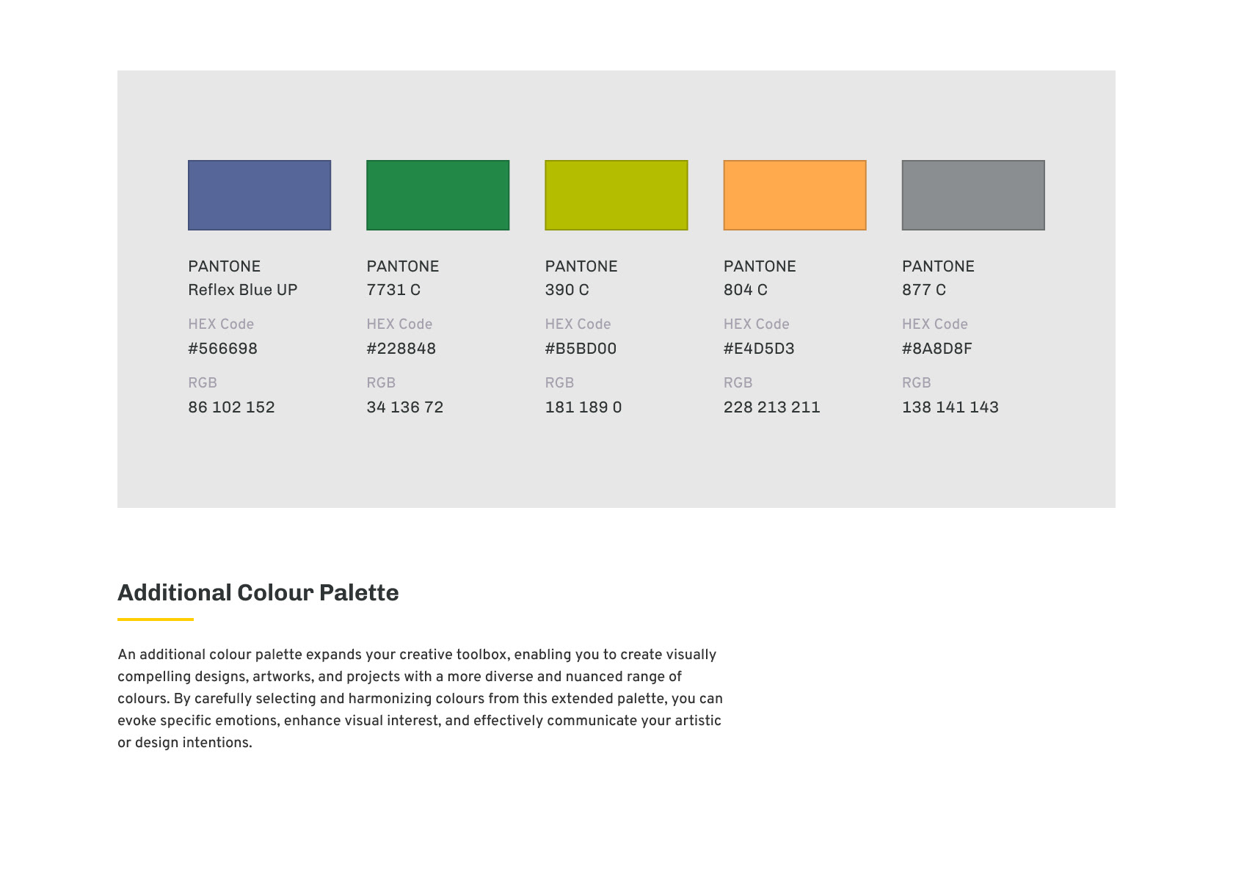Click the hex value #228848
This screenshot has width=1233, height=872.
[401, 349]
